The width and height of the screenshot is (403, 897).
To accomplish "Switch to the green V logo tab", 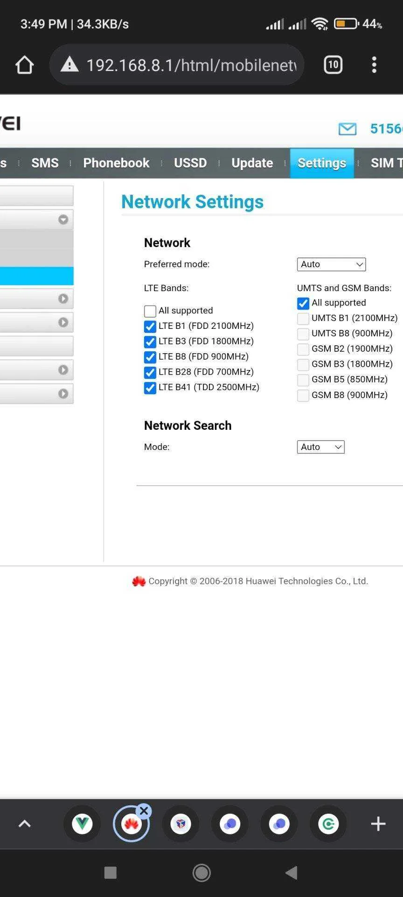I will tap(82, 824).
